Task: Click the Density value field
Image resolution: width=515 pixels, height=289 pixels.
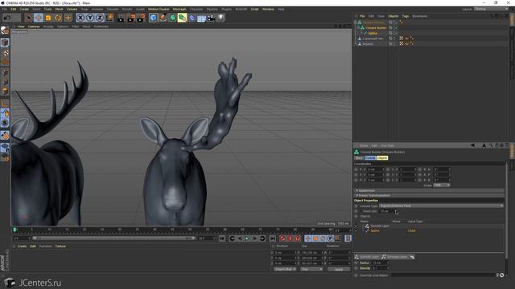Action: 380,268
